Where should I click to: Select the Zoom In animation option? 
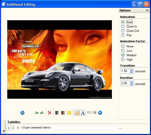(x=123, y=26)
